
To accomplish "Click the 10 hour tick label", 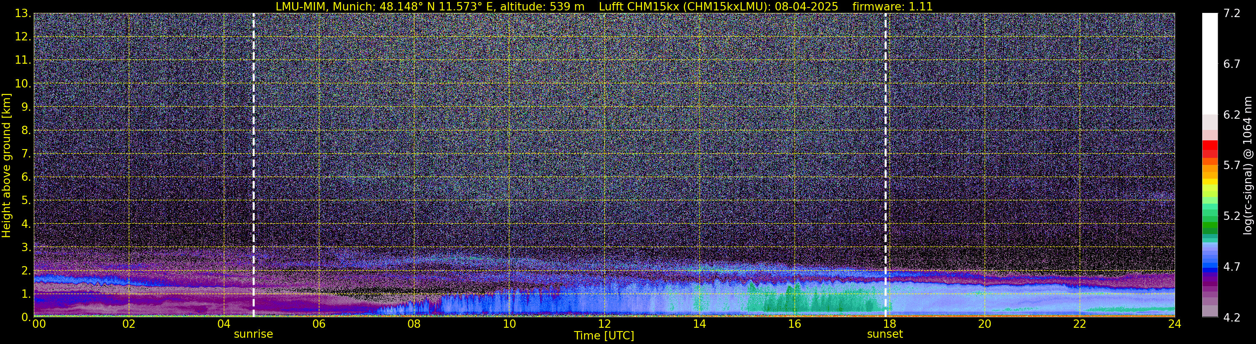I will 509,324.
